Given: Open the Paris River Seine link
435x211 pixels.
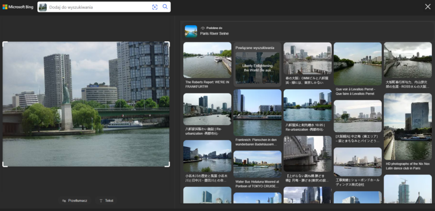Looking at the screenshot, I should tap(214, 33).
